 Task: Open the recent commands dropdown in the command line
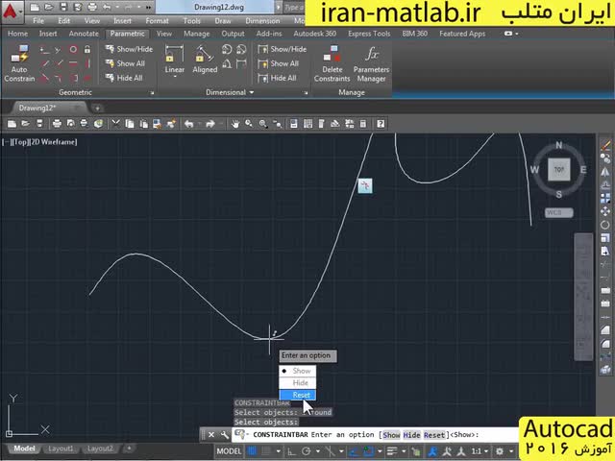pos(241,434)
